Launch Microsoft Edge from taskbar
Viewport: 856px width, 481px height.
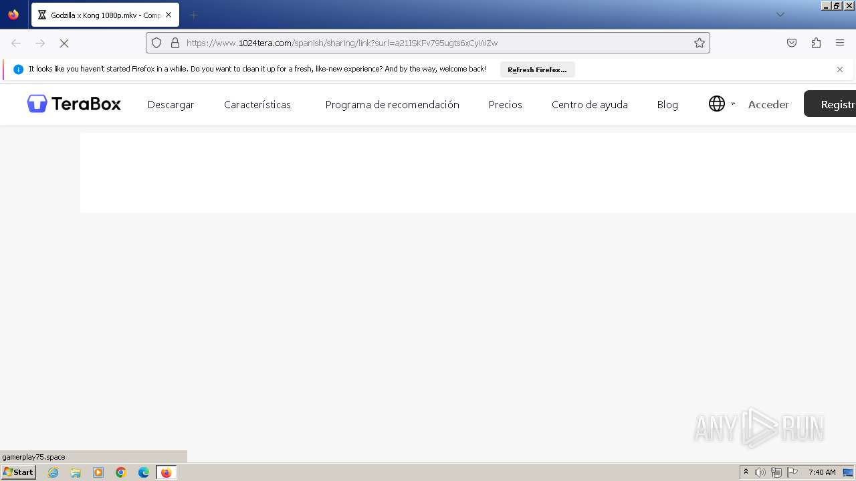point(144,472)
